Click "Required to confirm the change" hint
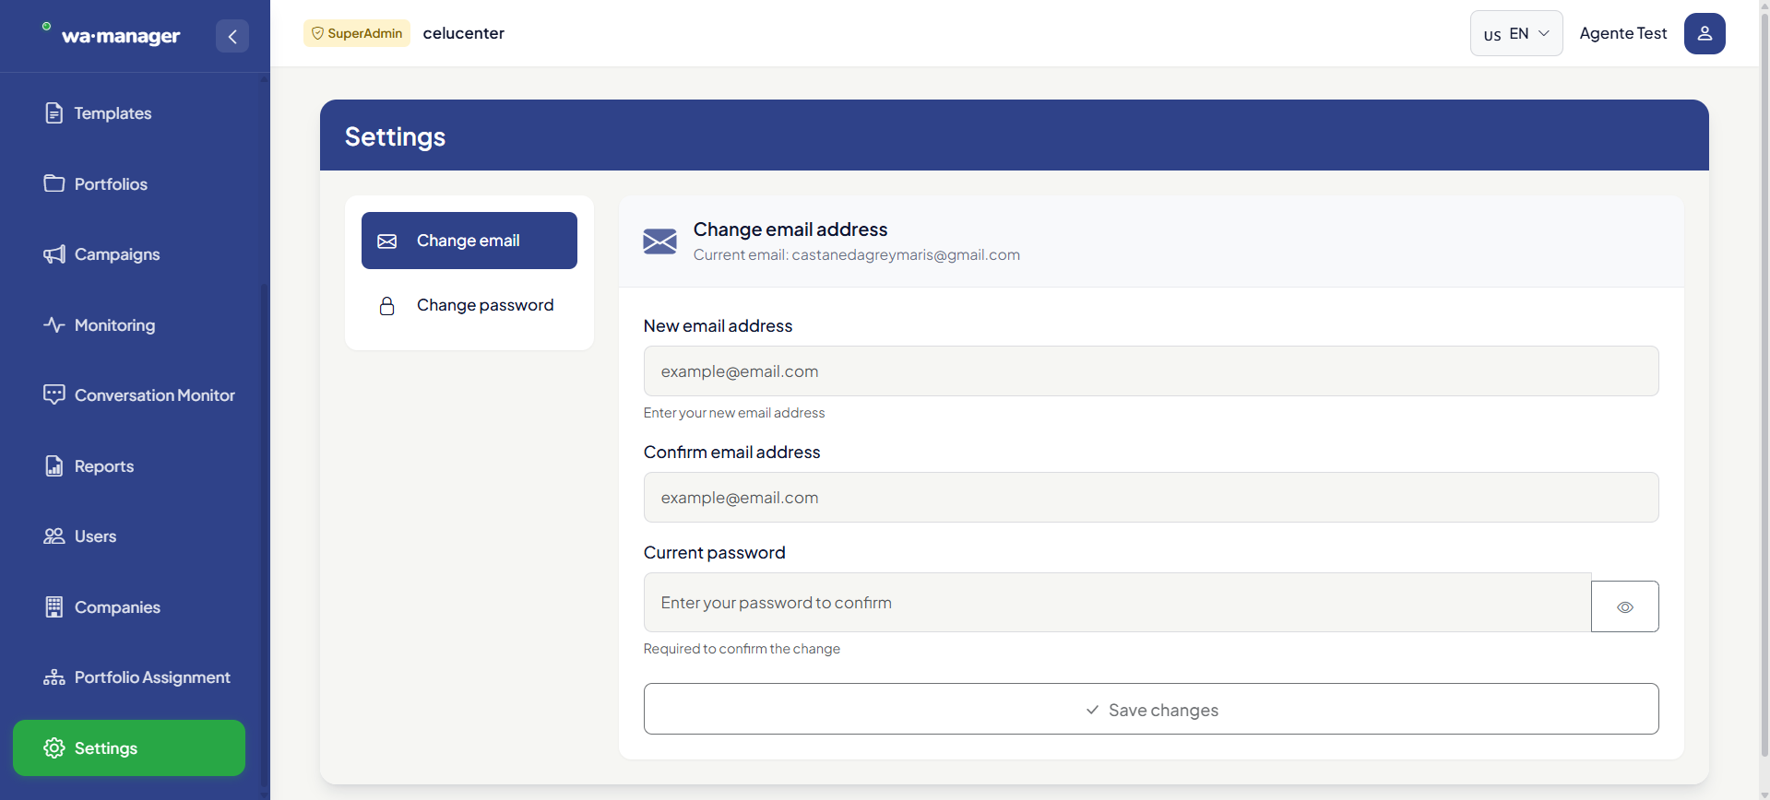The image size is (1770, 800). (742, 649)
